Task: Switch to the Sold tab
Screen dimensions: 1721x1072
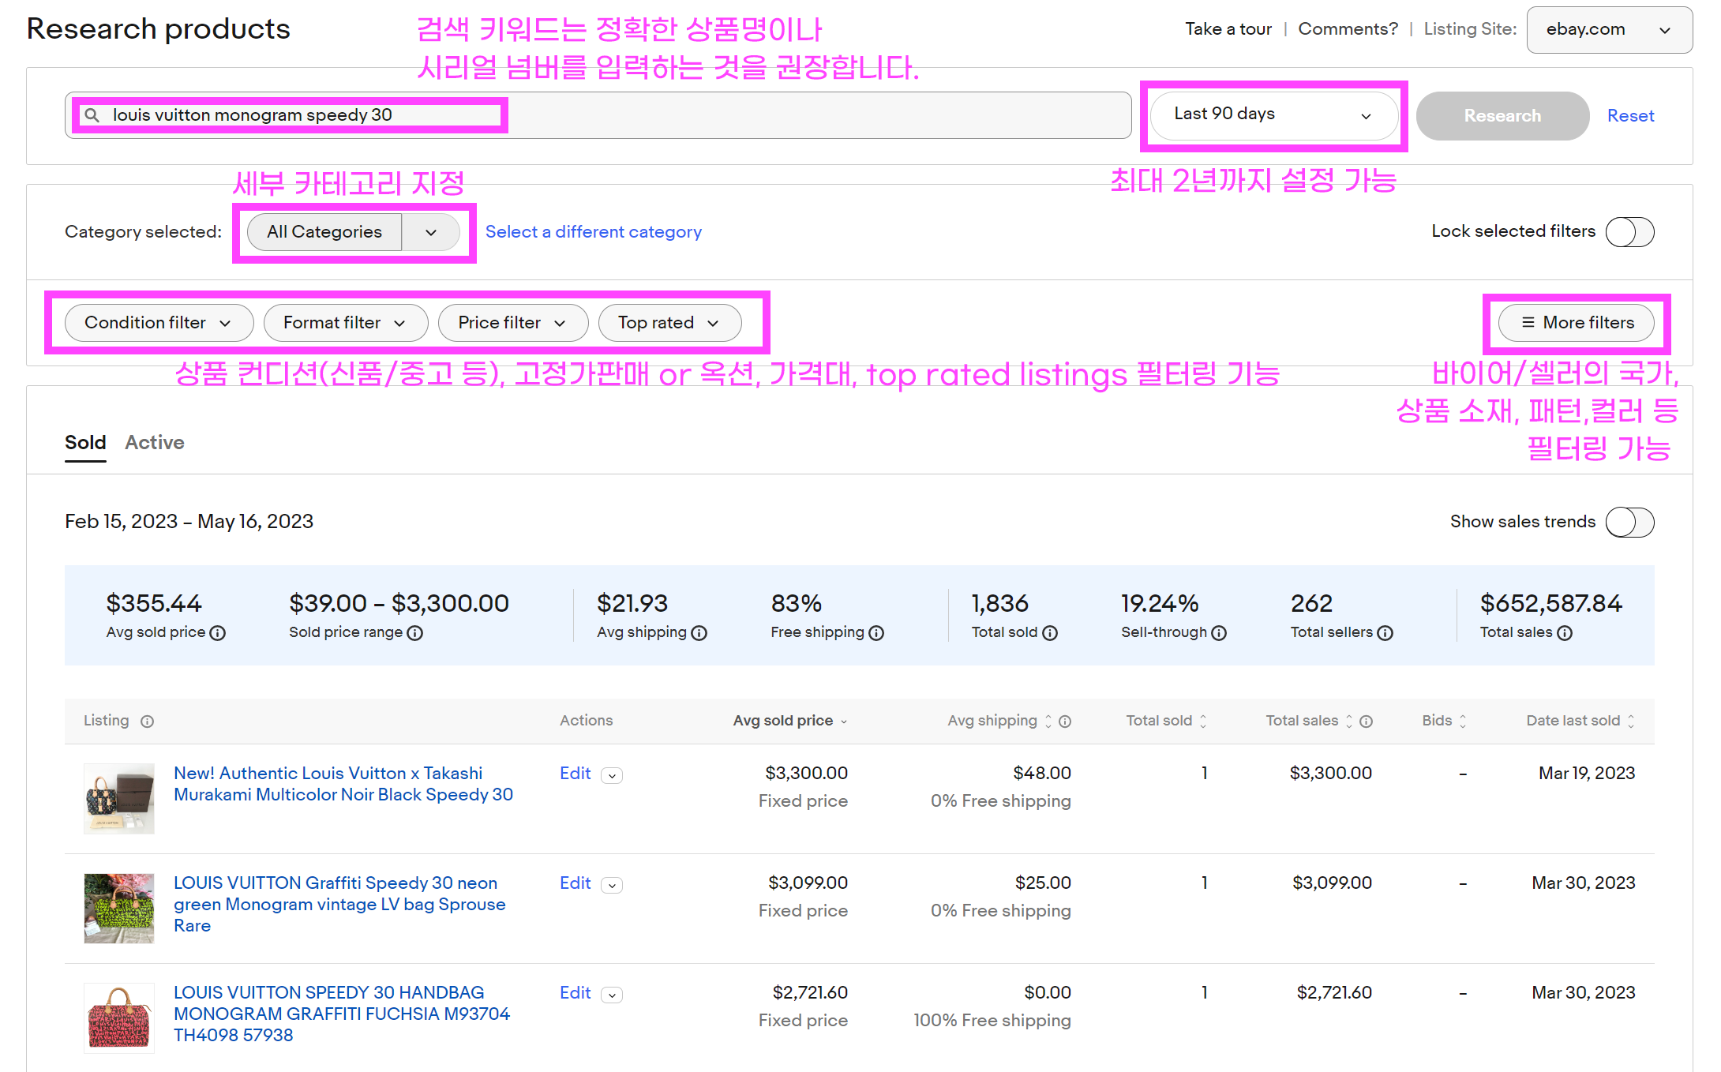Action: click(85, 443)
